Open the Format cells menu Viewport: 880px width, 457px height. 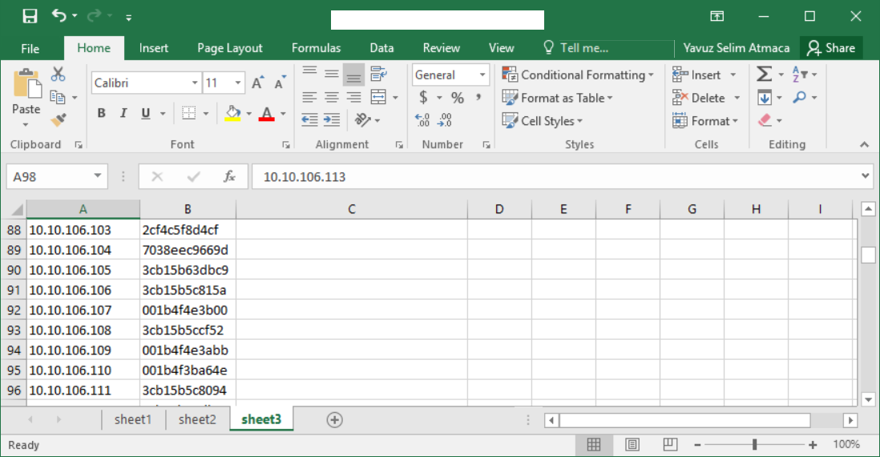[705, 121]
